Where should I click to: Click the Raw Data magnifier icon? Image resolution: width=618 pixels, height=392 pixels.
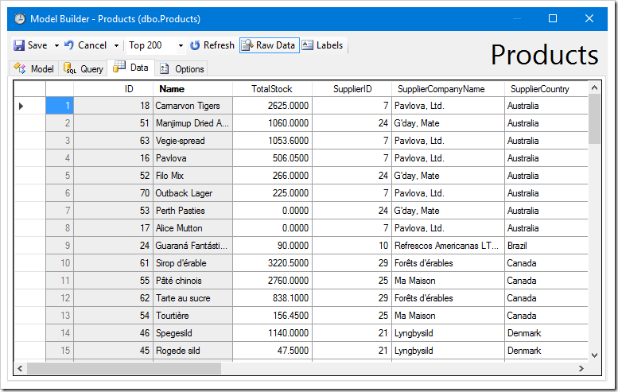[247, 45]
